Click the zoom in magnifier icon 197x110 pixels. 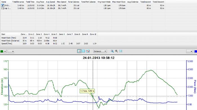112,51
